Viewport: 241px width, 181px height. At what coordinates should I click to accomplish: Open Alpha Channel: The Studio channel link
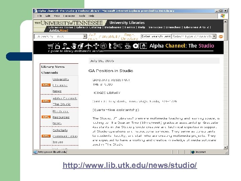65,101
